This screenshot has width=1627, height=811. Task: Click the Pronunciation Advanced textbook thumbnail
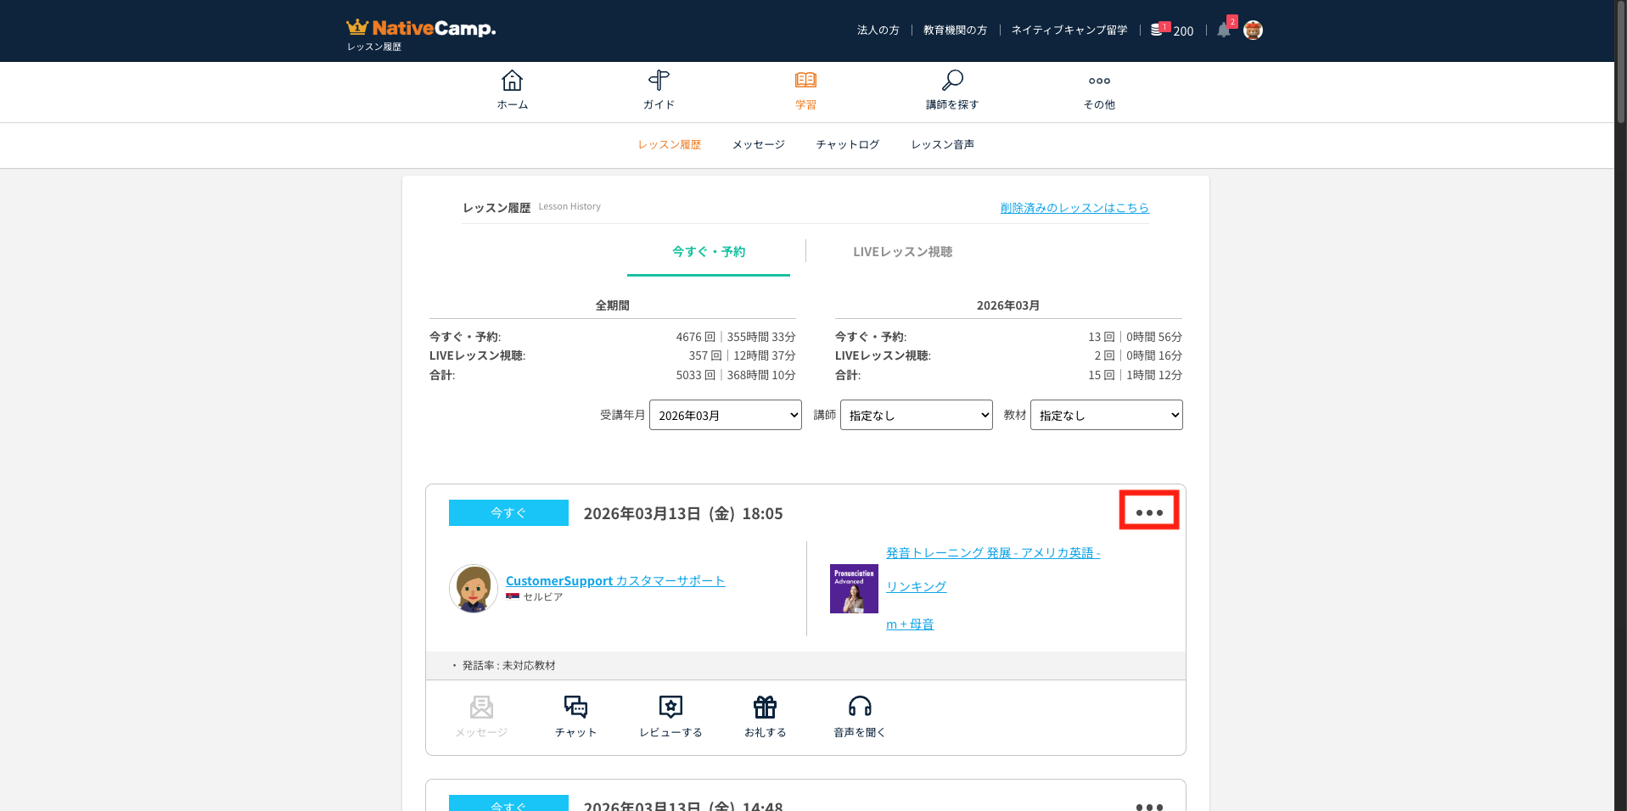click(854, 589)
